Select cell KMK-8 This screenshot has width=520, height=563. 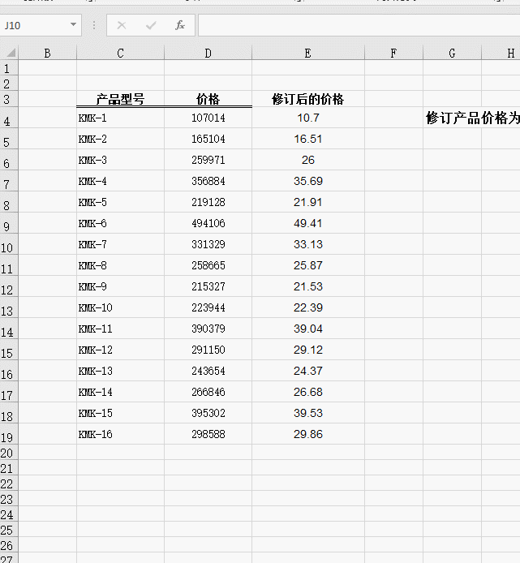[120, 265]
